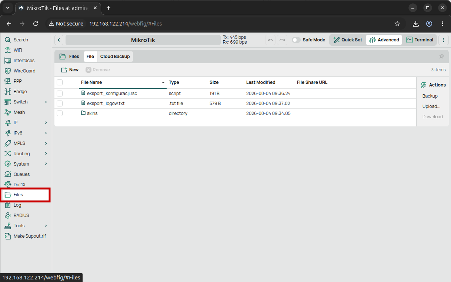Sort by File Name column arrow
Viewport: 451px width, 282px height.
(x=163, y=82)
